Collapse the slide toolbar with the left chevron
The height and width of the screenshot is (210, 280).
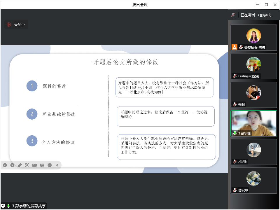[x=57, y=165]
